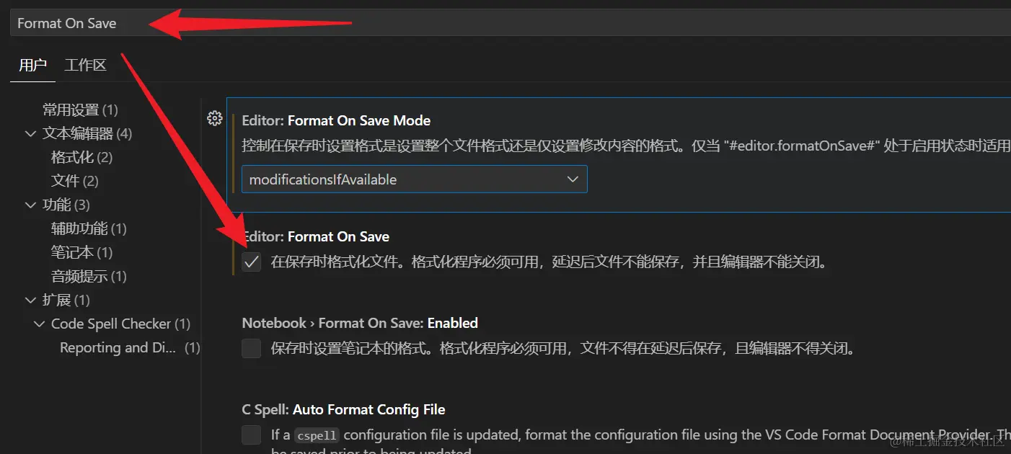Switch to the 工作区 tab
Screen dimensions: 1011x454
(x=85, y=65)
